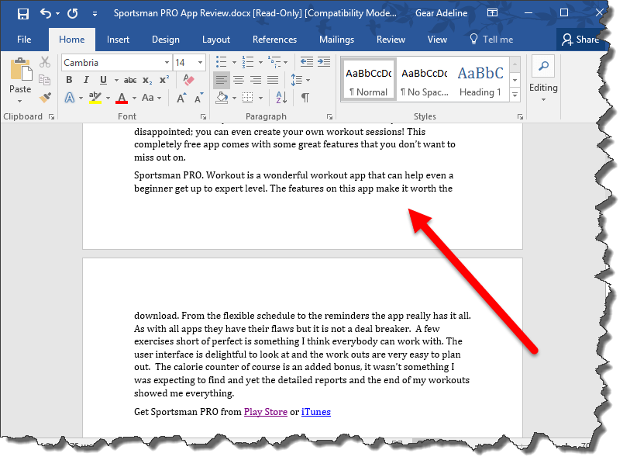Toggle Strikethrough formatting

pos(130,80)
